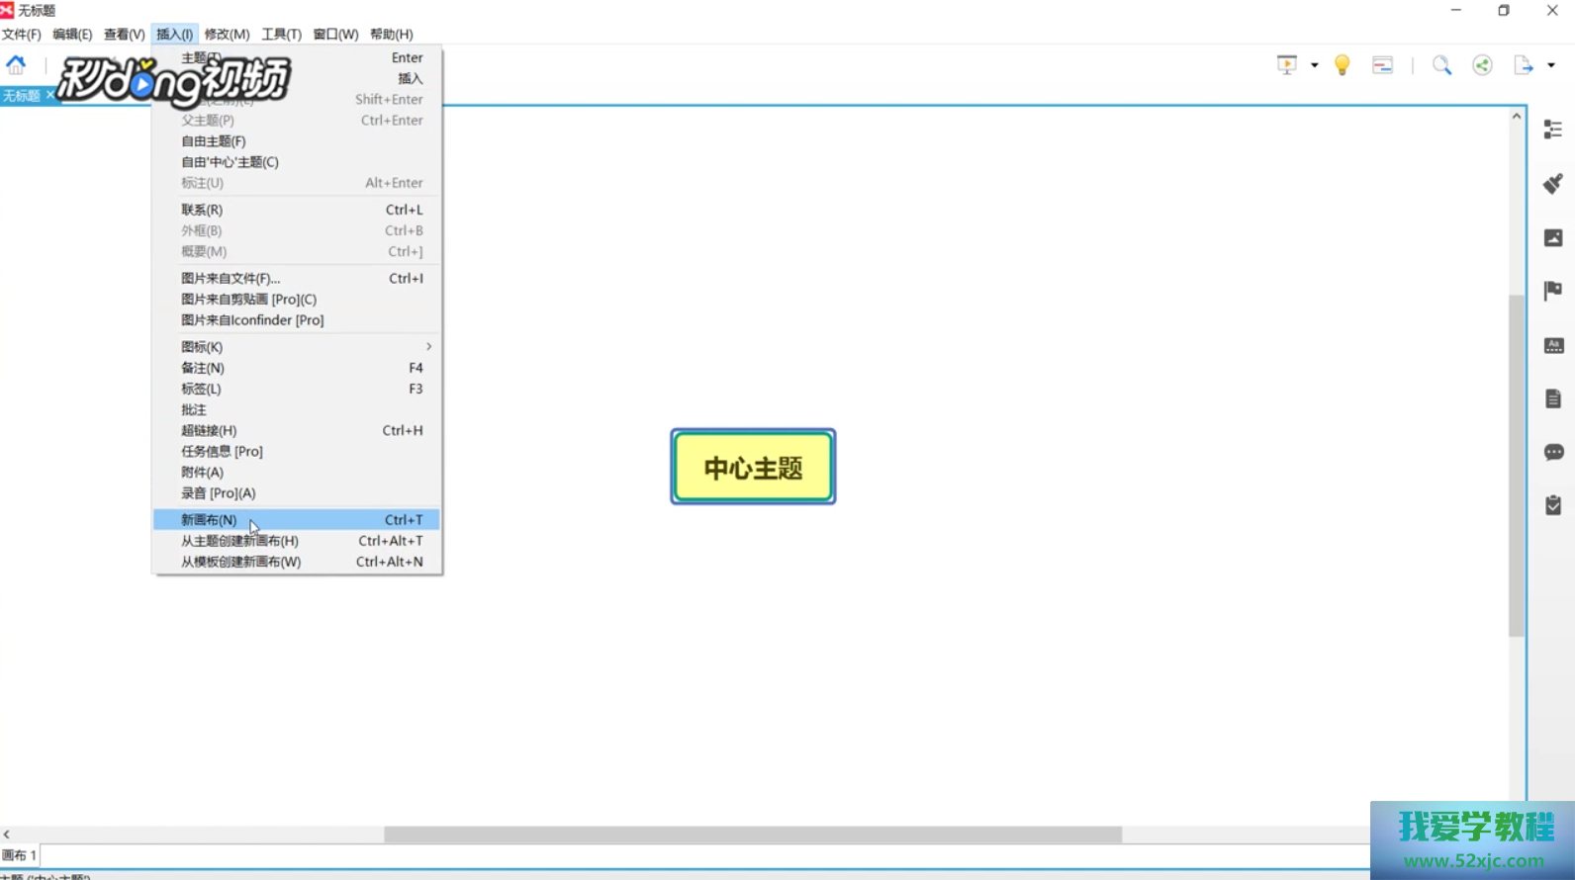Image resolution: width=1575 pixels, height=880 pixels.
Task: Click the horizontal scrollbar thumb at the bottom
Action: (x=752, y=835)
